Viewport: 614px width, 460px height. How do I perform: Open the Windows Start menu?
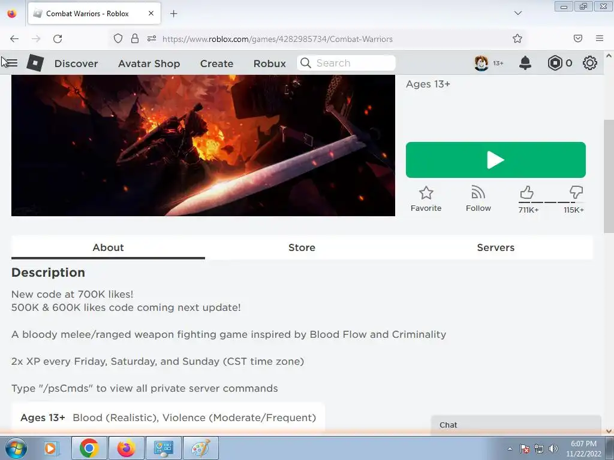(x=16, y=448)
